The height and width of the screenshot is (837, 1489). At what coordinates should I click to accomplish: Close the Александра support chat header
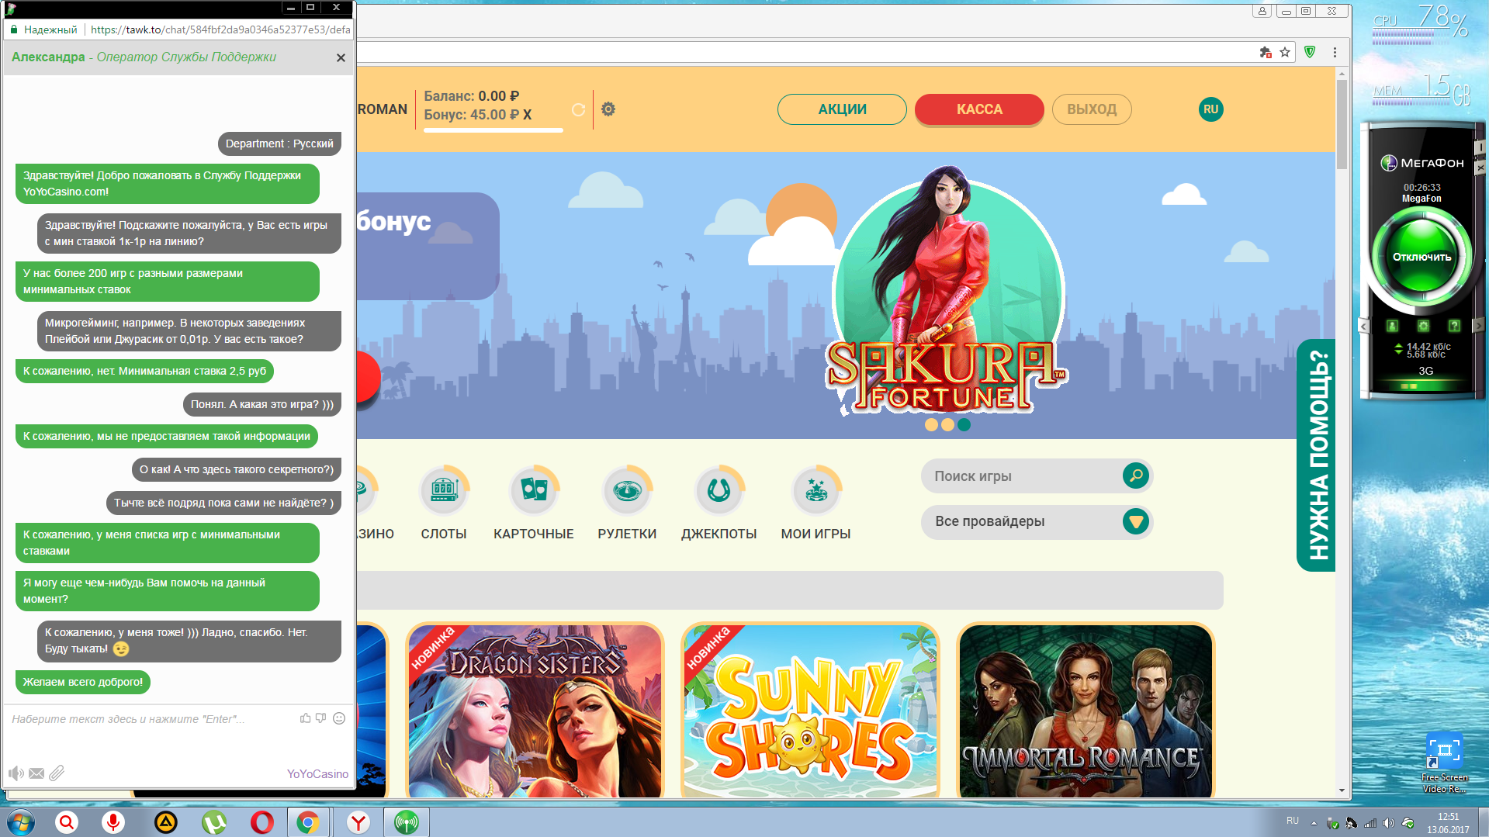pos(341,57)
